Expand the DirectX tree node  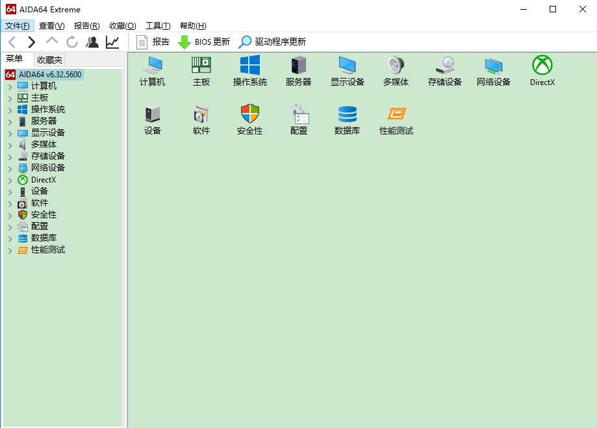10,180
